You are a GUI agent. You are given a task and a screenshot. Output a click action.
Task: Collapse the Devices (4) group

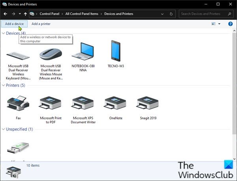coord(3,33)
